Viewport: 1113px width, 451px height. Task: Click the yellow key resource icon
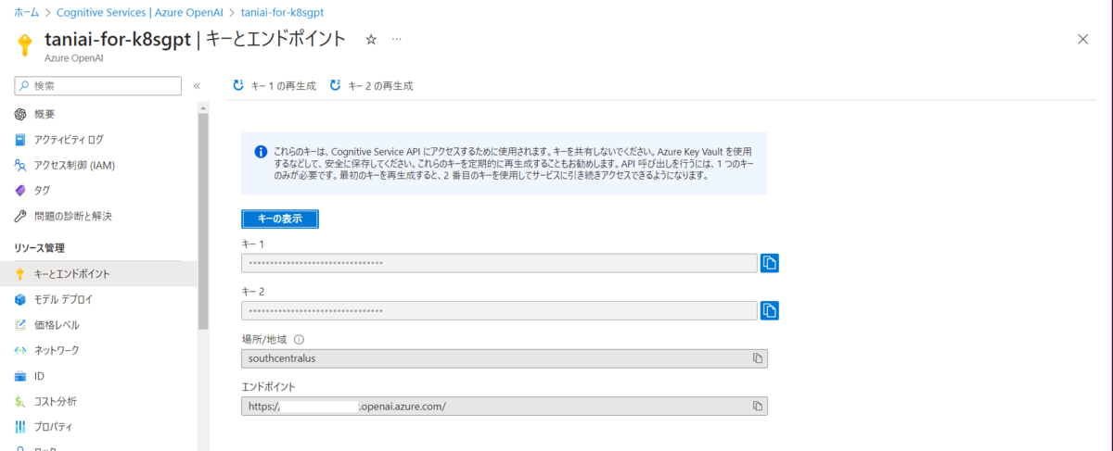click(25, 45)
